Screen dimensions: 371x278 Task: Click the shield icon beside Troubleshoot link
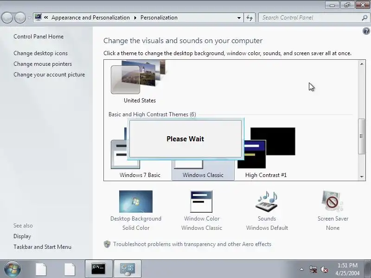pos(107,244)
